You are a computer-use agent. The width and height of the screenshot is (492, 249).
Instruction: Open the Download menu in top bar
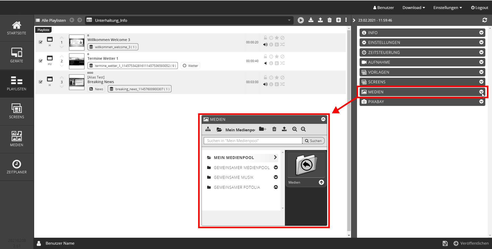[413, 8]
